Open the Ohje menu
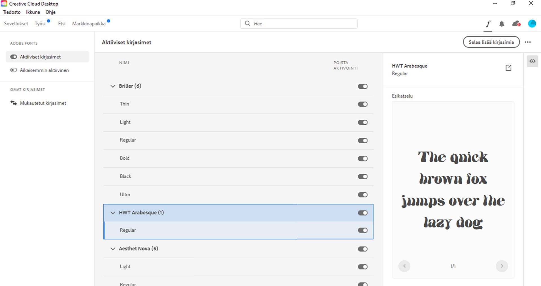 [x=50, y=12]
